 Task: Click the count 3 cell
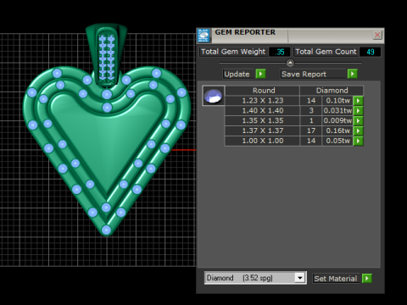311,111
